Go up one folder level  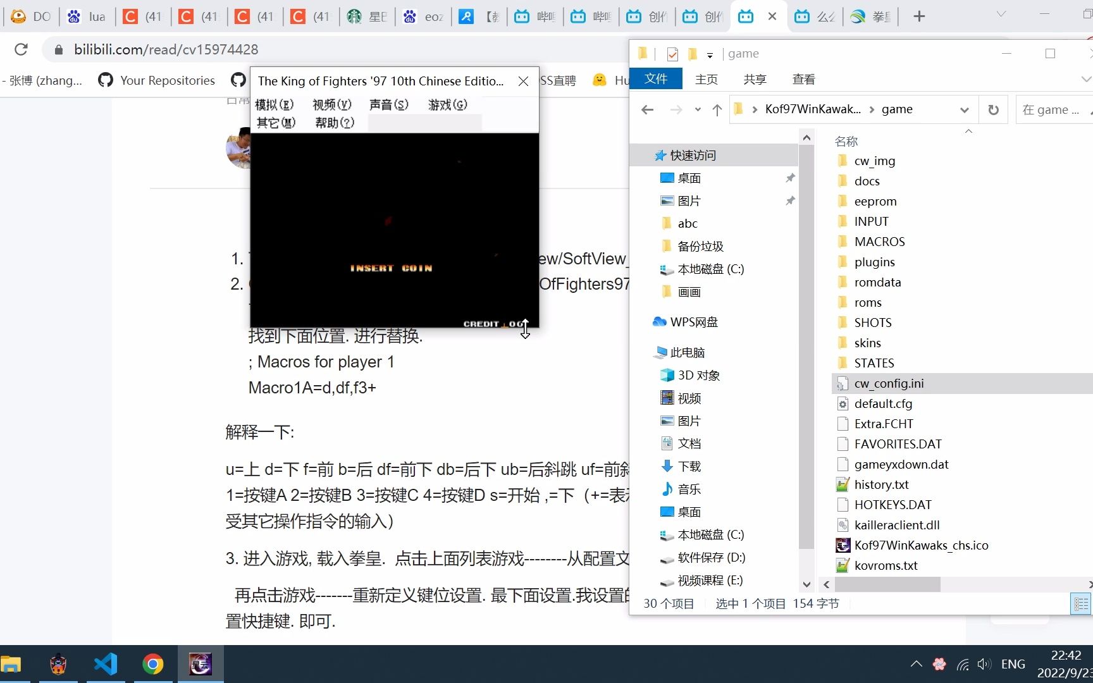point(717,109)
